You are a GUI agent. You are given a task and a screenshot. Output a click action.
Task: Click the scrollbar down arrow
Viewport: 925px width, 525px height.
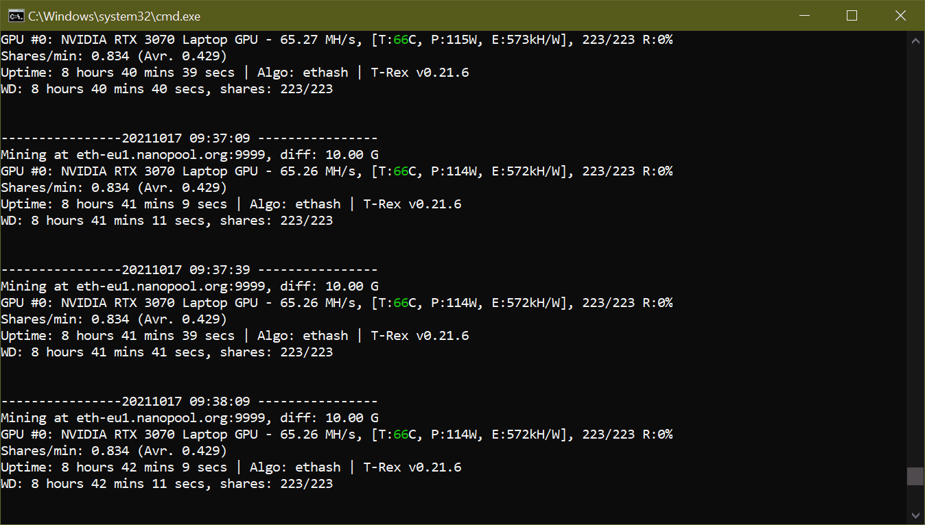pos(915,515)
